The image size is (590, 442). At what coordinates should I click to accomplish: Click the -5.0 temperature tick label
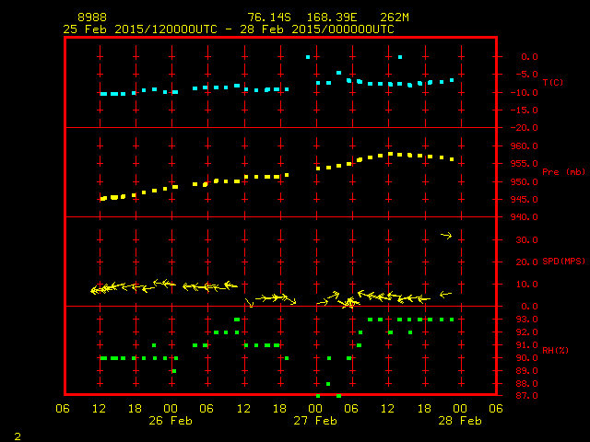coord(526,75)
